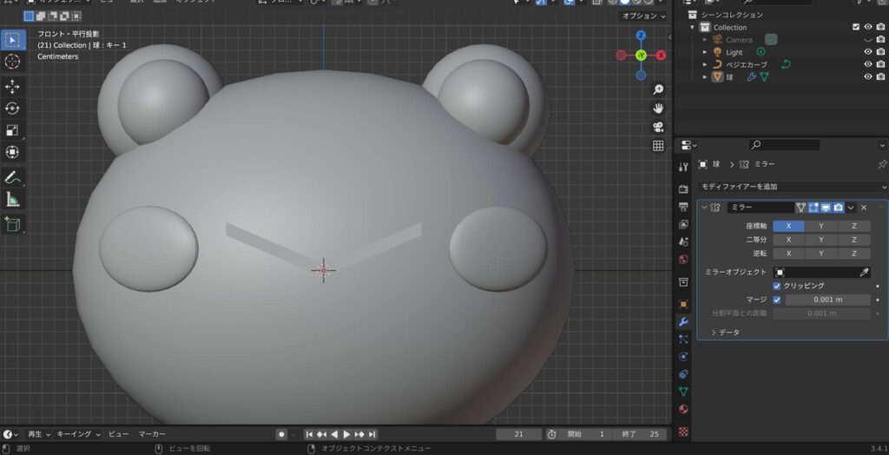Select the Measure tool
The width and height of the screenshot is (889, 455).
tap(13, 200)
